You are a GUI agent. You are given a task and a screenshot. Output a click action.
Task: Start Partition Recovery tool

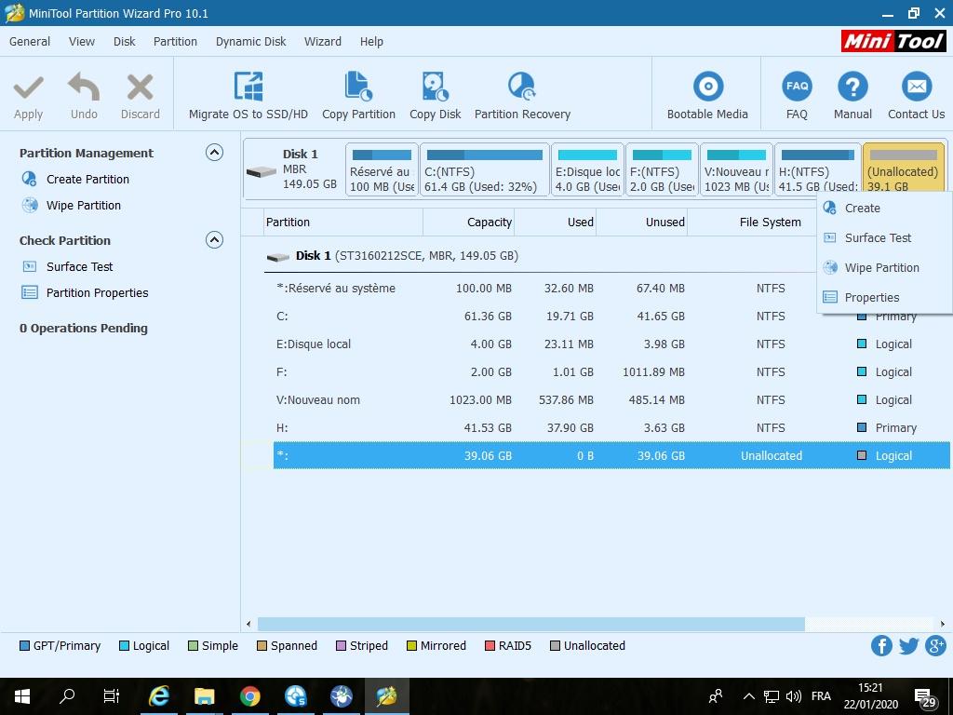(522, 96)
